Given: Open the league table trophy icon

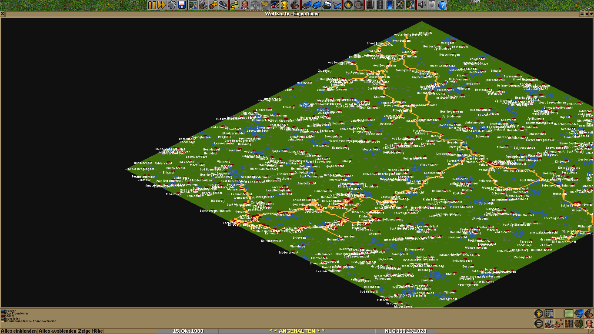Looking at the screenshot, I should 284,5.
